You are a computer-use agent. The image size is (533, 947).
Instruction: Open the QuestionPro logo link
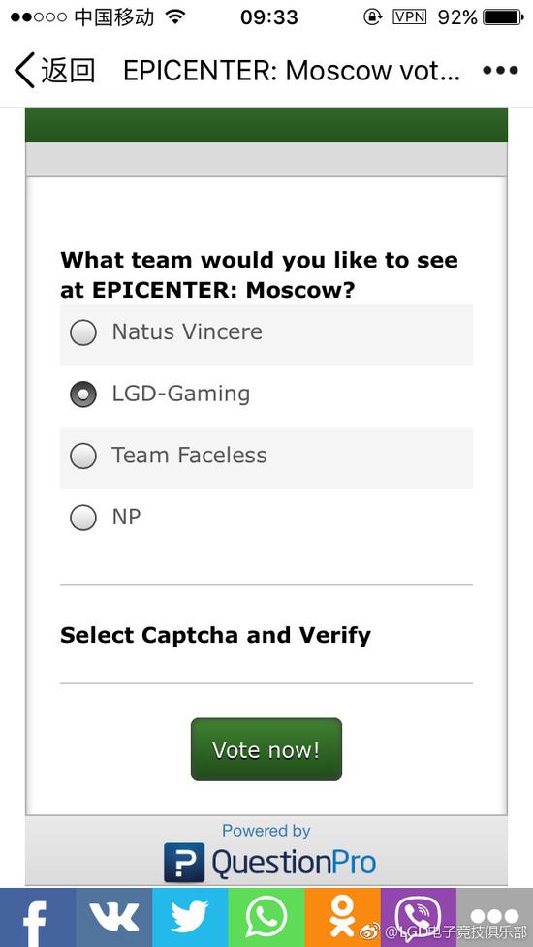(x=269, y=862)
